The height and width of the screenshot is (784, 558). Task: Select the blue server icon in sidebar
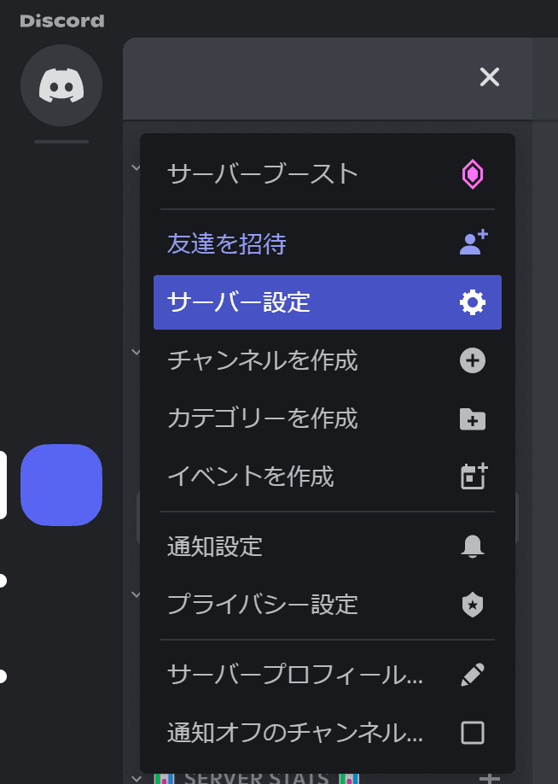61,484
